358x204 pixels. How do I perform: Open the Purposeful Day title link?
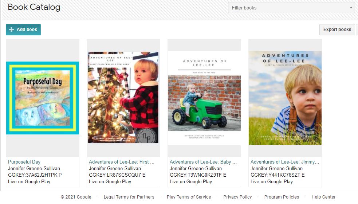click(24, 162)
